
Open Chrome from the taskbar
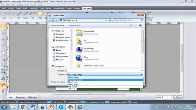point(23,107)
